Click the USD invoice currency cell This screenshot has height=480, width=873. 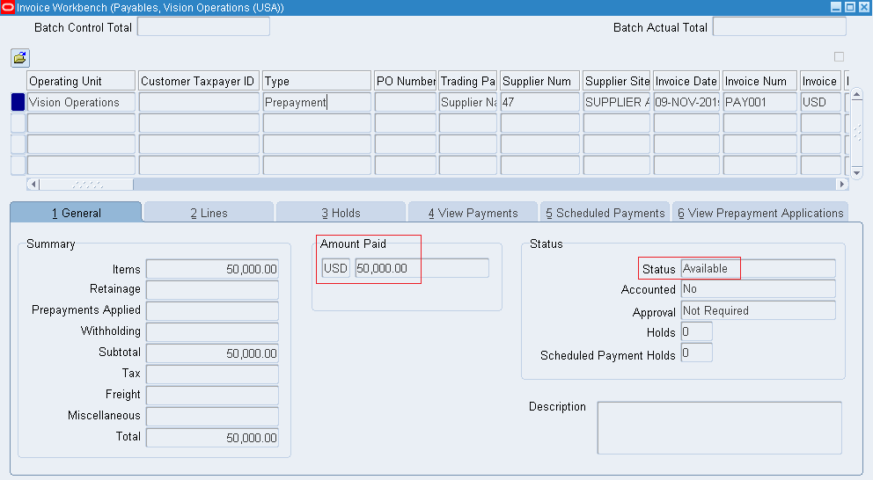pyautogui.click(x=819, y=102)
